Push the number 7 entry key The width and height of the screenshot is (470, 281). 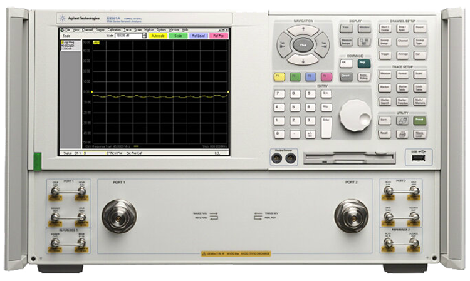point(279,94)
